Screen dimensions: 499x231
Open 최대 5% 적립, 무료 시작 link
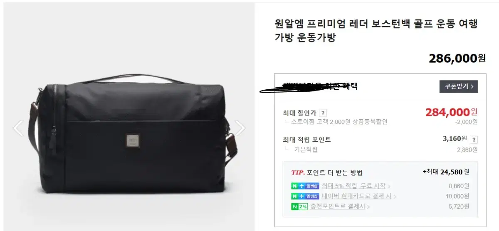click(x=353, y=186)
